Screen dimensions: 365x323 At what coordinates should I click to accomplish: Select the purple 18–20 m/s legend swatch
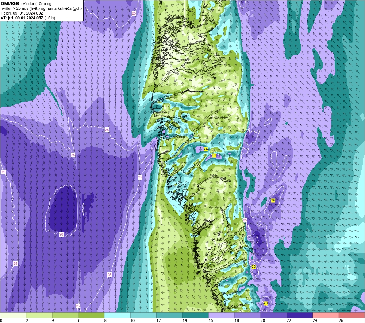pyautogui.click(x=248, y=315)
